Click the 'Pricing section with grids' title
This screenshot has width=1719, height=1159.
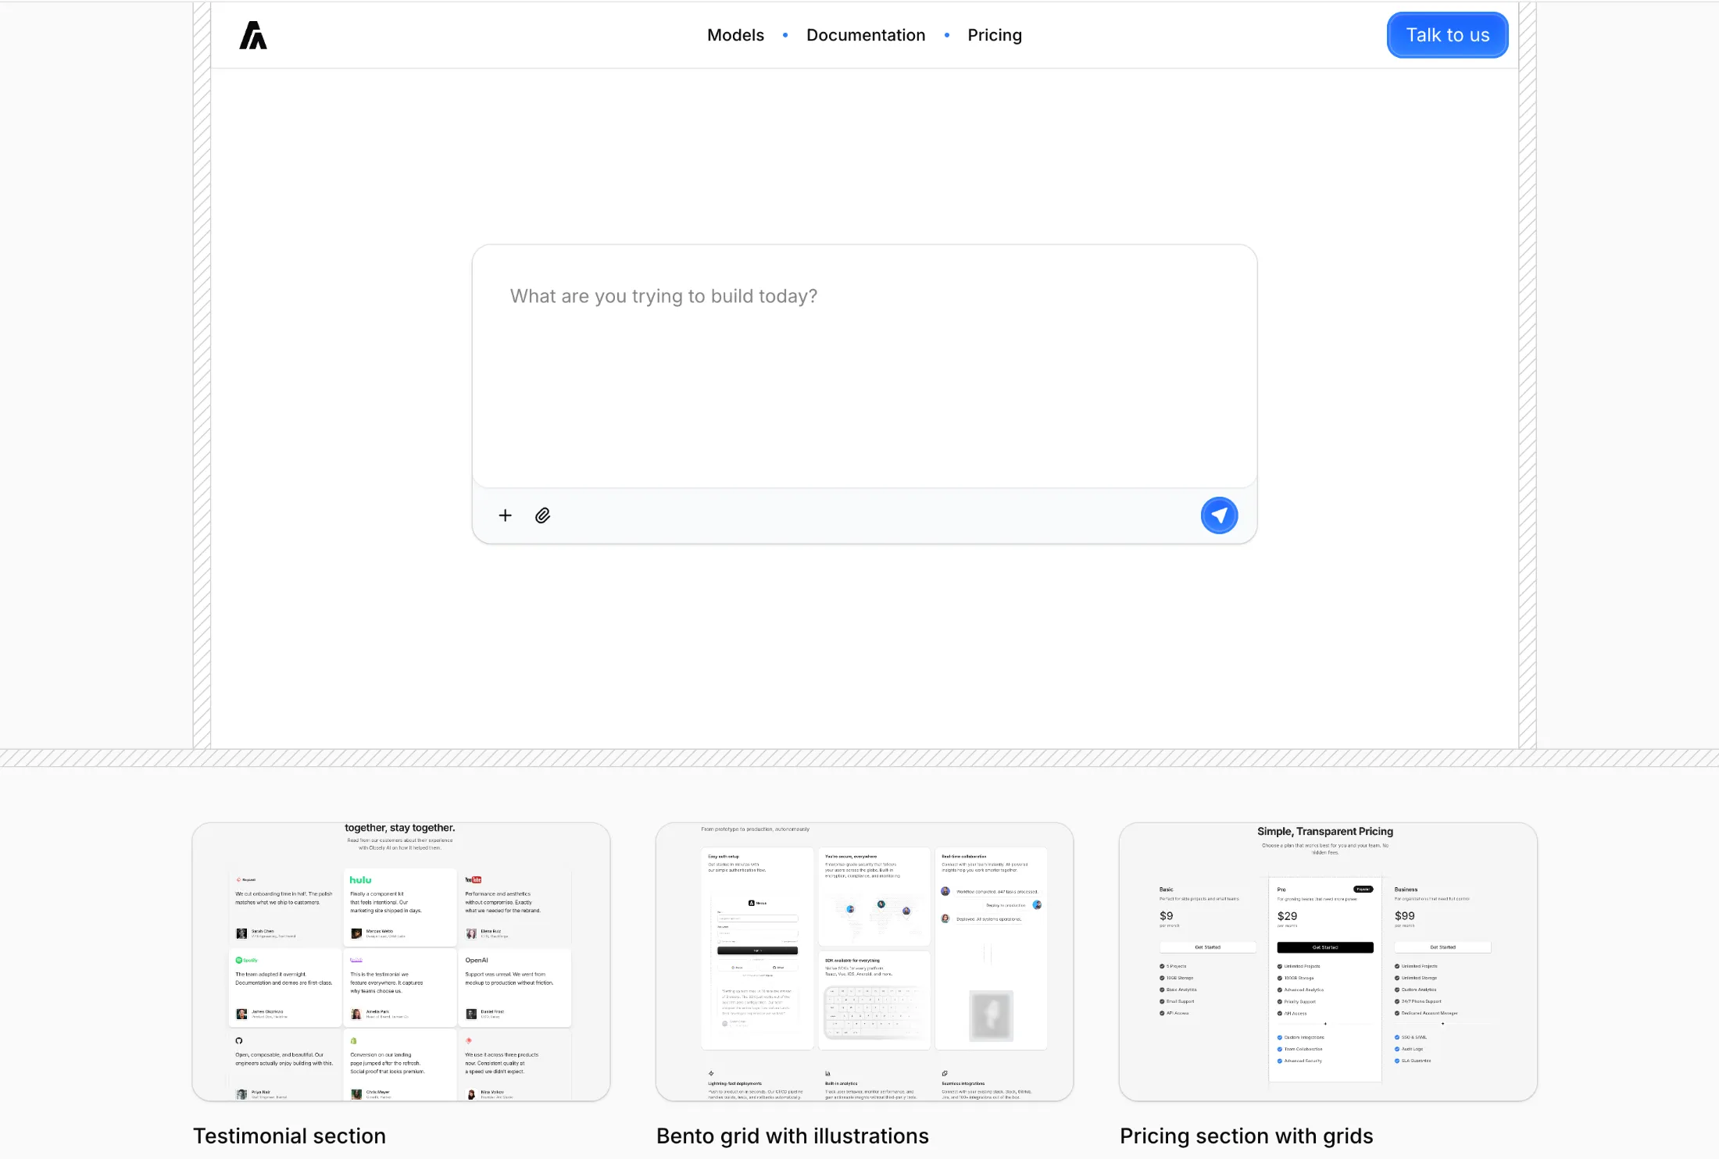1246,1136
